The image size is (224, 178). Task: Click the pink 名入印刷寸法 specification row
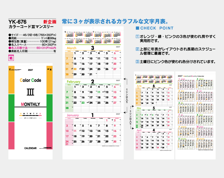point(32,48)
